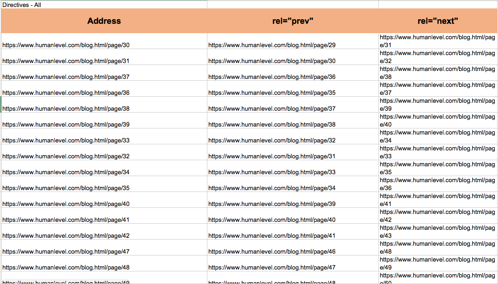498x284 pixels.
Task: Click the next URL ending in page/34
Action: click(x=437, y=136)
